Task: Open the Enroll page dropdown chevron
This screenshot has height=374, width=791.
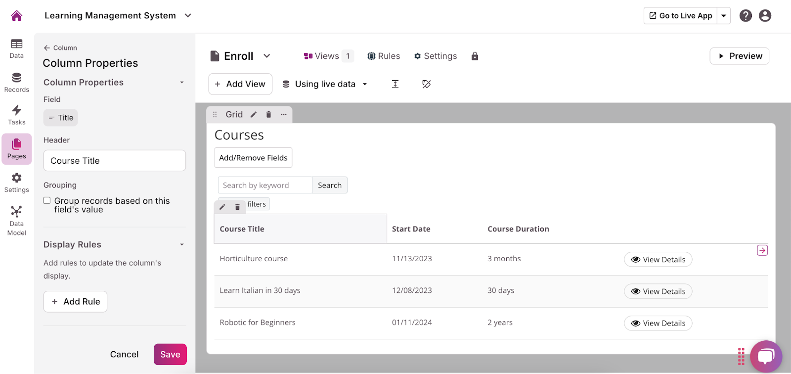Action: tap(267, 56)
